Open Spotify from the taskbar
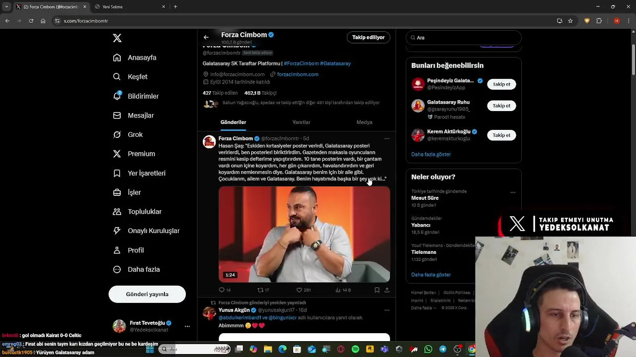Image resolution: width=636 pixels, height=357 pixels. [355, 350]
